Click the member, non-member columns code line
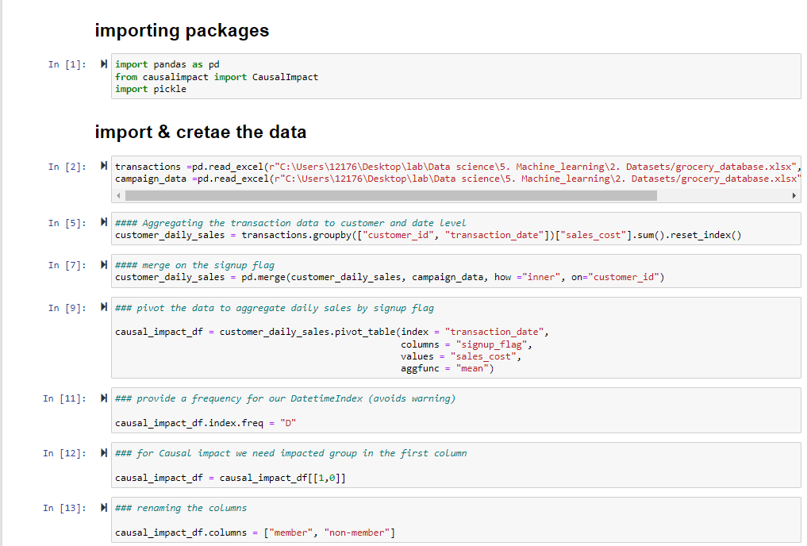The image size is (807, 546). [x=255, y=533]
